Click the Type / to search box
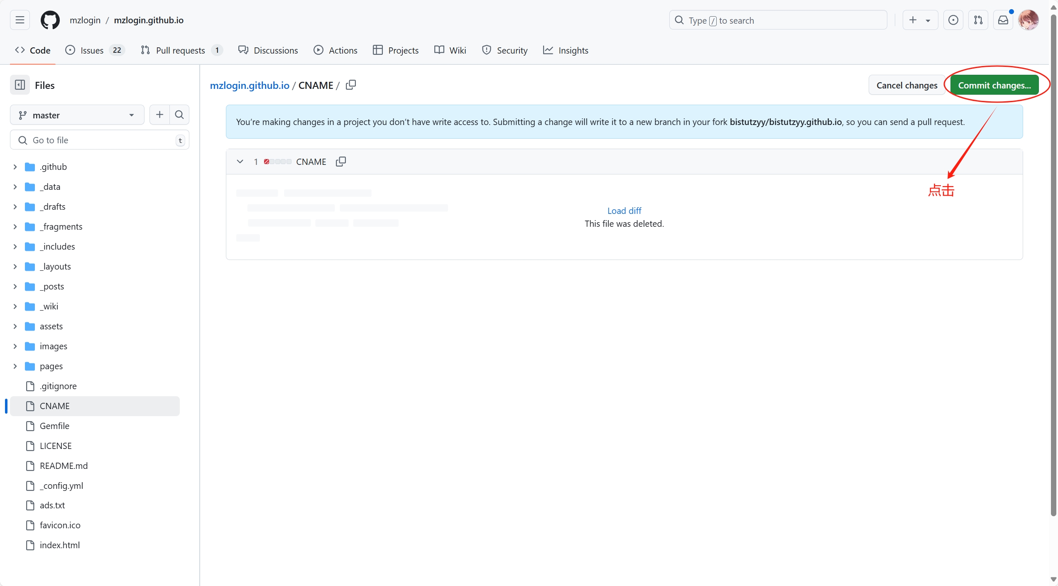Screen dimensions: 1058x586 (778, 20)
